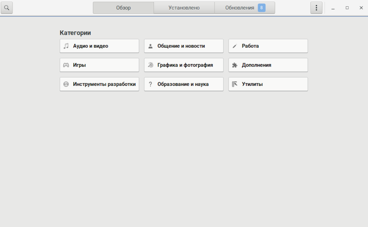Click the person icon for Общение и новости
Screen dimensions: 368x227
tap(151, 46)
